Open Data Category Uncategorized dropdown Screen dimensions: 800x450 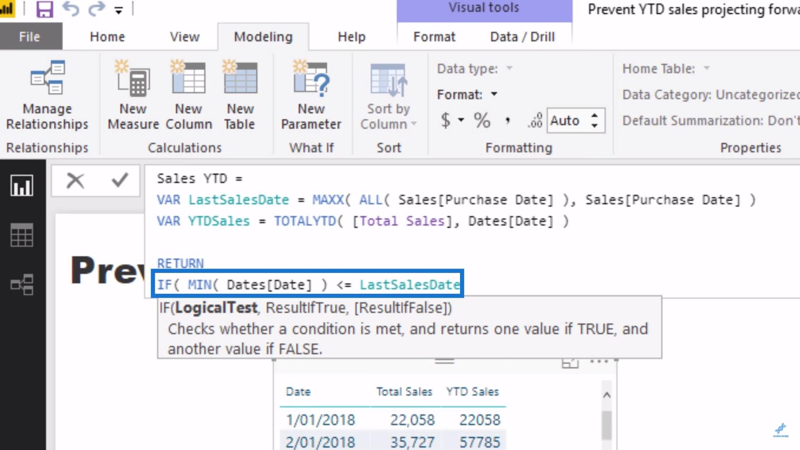coord(710,94)
